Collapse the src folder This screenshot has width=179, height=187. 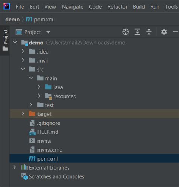pyautogui.click(x=23, y=69)
